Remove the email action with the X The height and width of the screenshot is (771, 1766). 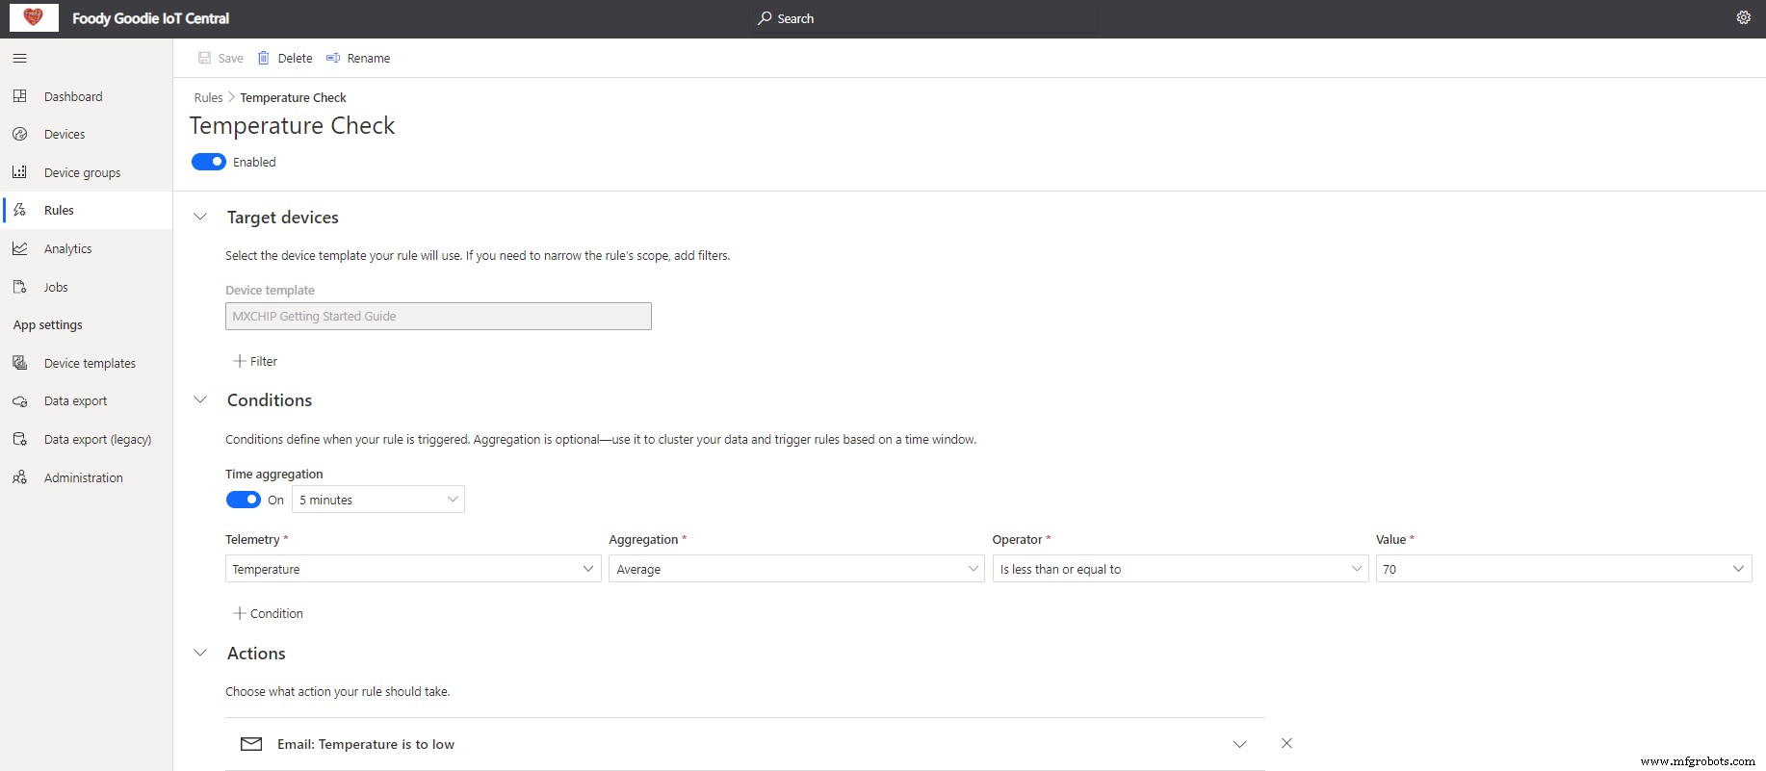[x=1286, y=743]
